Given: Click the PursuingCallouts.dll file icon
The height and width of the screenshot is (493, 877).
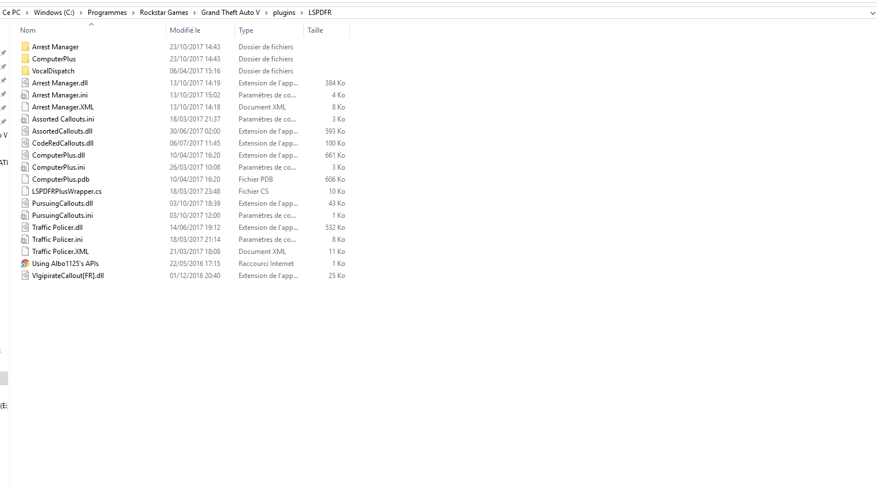Looking at the screenshot, I should [25, 204].
